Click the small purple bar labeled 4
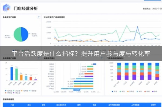The image size is (162, 107). [x=36, y=80]
